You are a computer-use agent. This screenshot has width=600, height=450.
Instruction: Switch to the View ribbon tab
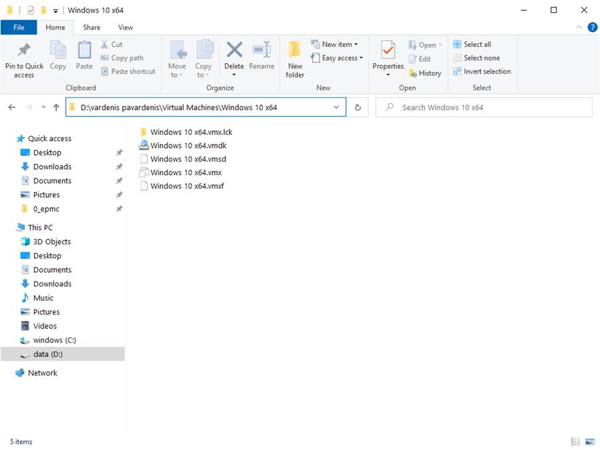[x=126, y=27]
